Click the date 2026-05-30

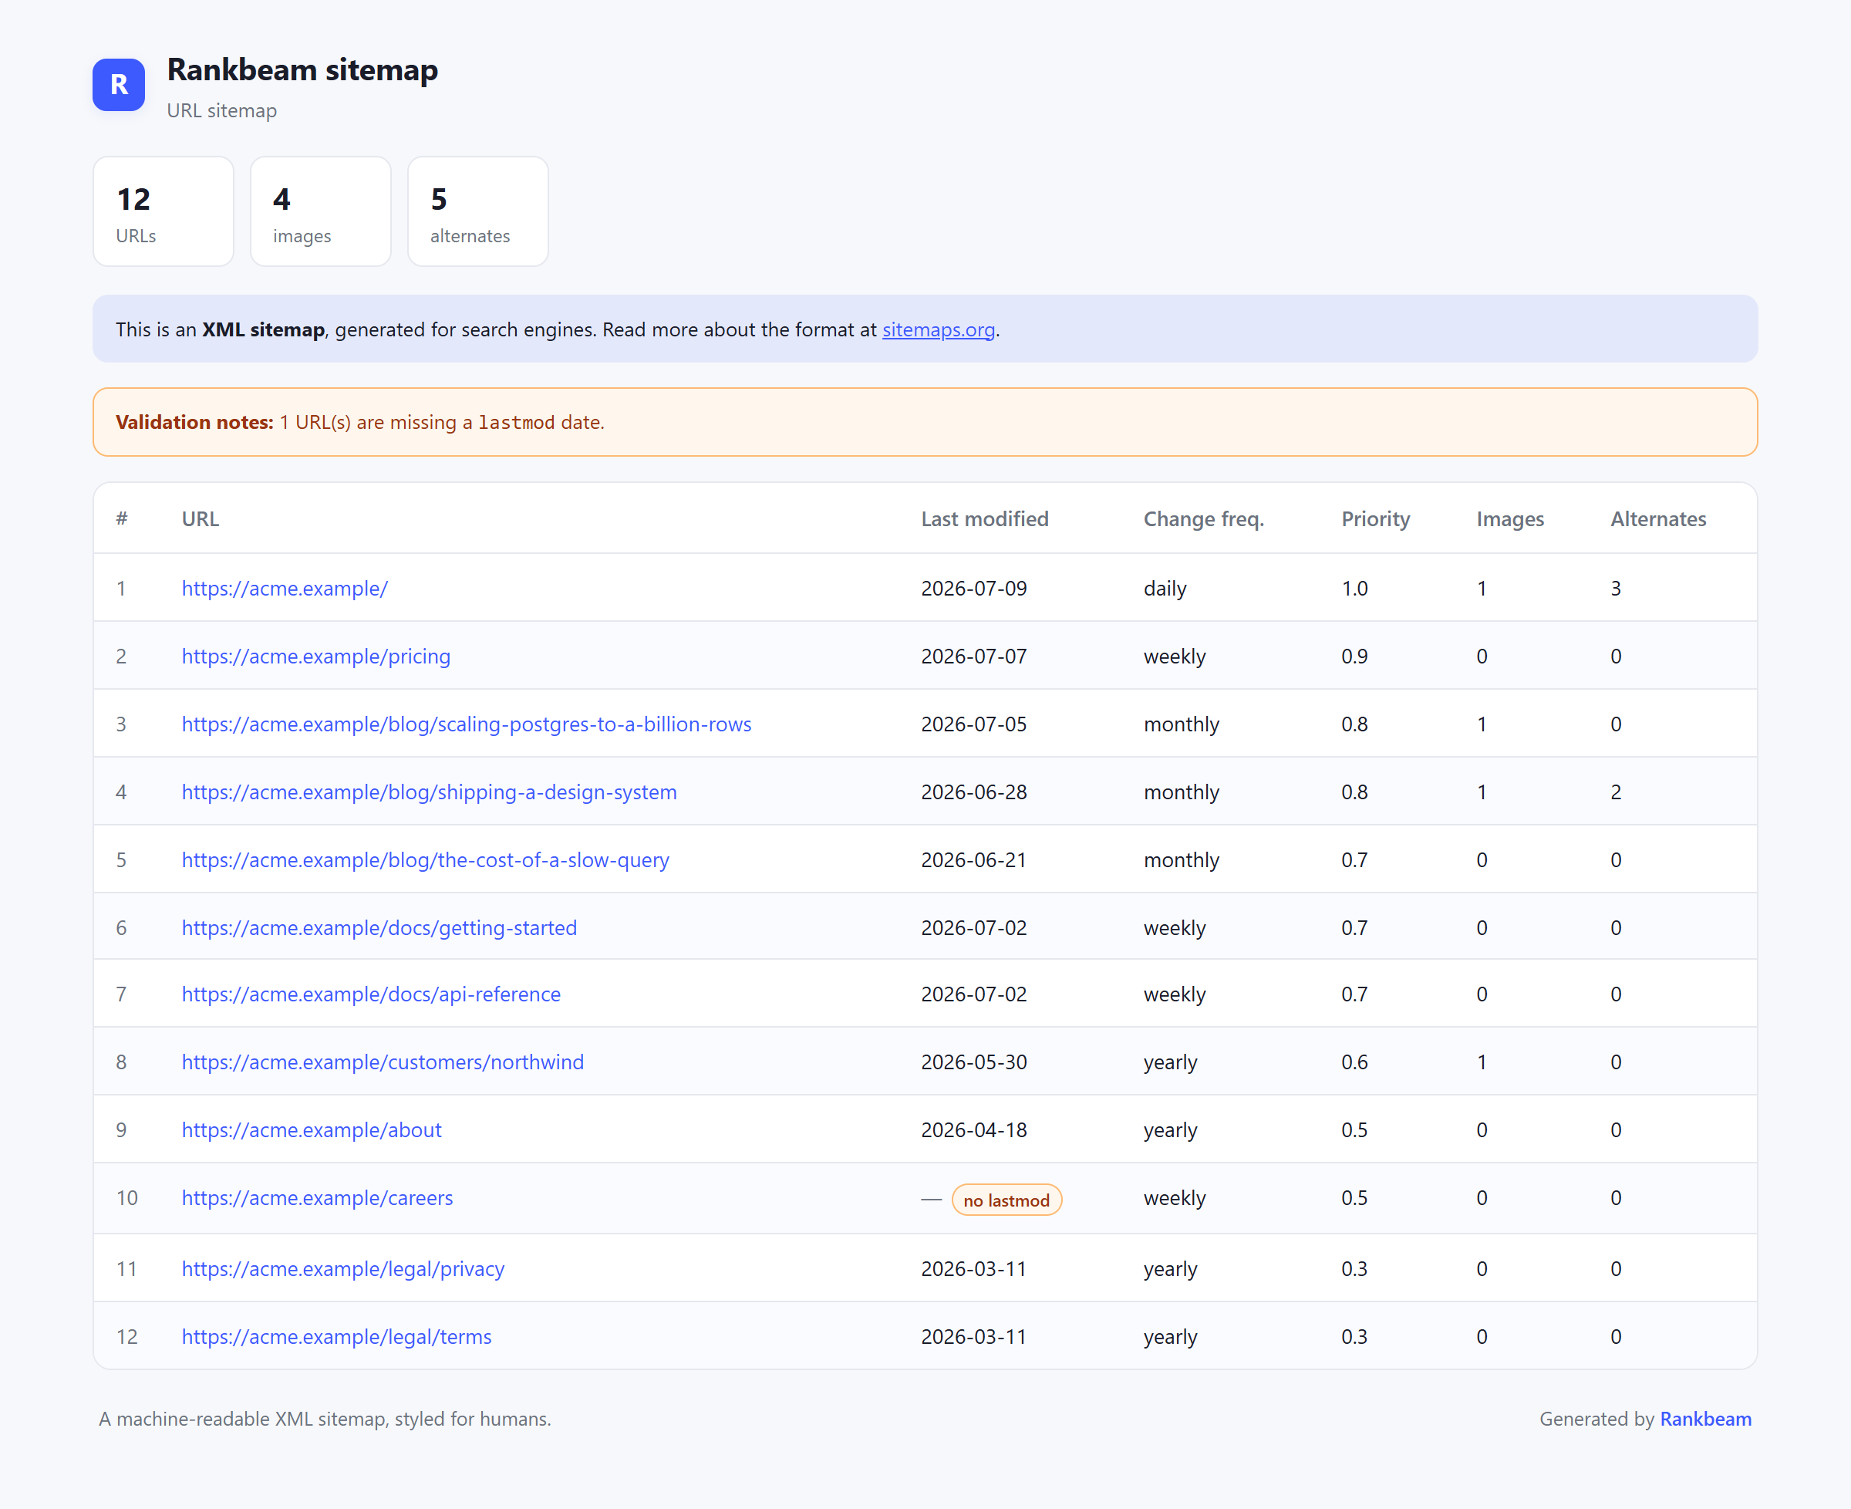coord(973,1062)
